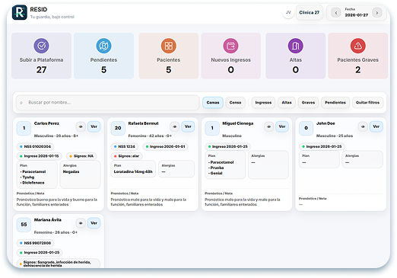
Task: Go to previous date with left chevron
Action: [336, 12]
